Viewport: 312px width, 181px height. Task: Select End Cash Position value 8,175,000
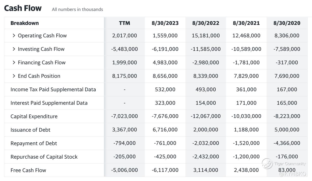125,76
